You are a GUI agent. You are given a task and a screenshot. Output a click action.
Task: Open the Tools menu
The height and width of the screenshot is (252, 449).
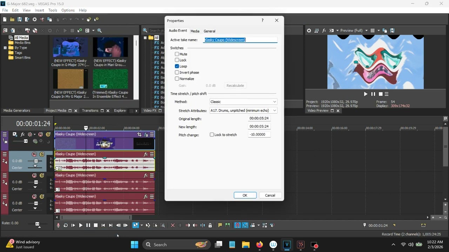(x=53, y=10)
